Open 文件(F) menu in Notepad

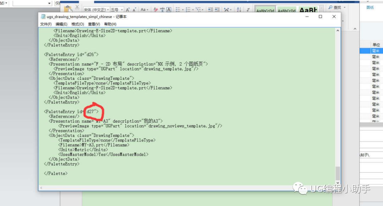pos(46,24)
